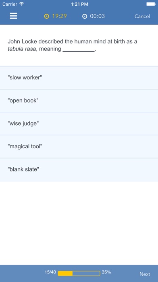Screen dimensions: 158x282
Task: Open the hamburger menu
Action: 13,16
